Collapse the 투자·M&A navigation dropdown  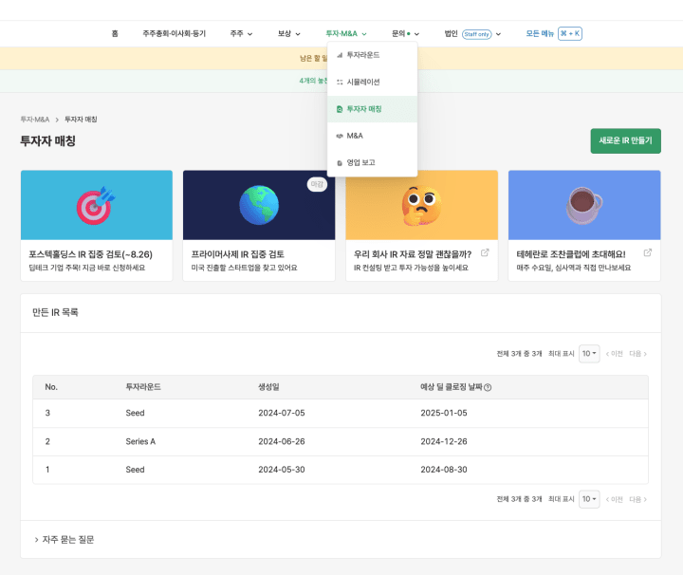point(346,33)
